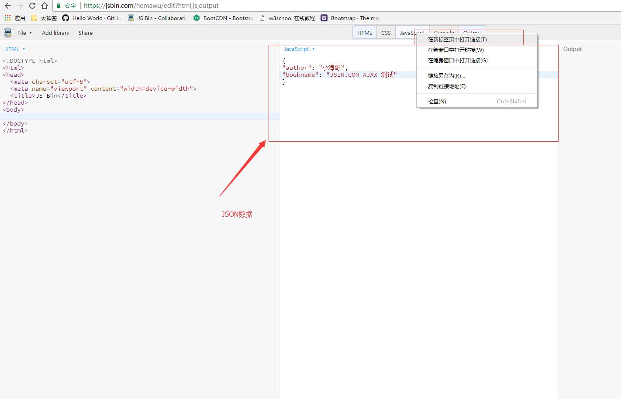Choose 复制链接地址 from context menu
Image resolution: width=621 pixels, height=399 pixels.
477,86
